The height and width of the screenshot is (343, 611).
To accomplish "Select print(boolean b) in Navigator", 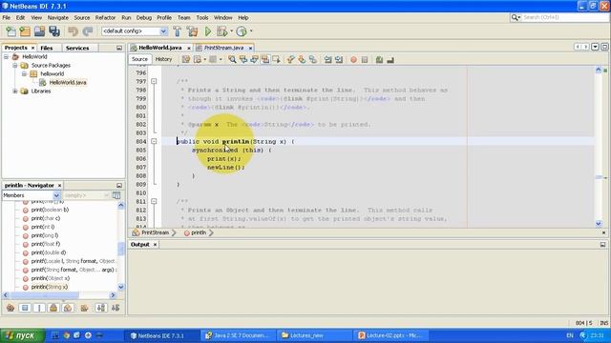I will 50,210.
